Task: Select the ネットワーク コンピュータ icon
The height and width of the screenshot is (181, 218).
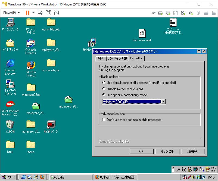Action: coord(10,87)
